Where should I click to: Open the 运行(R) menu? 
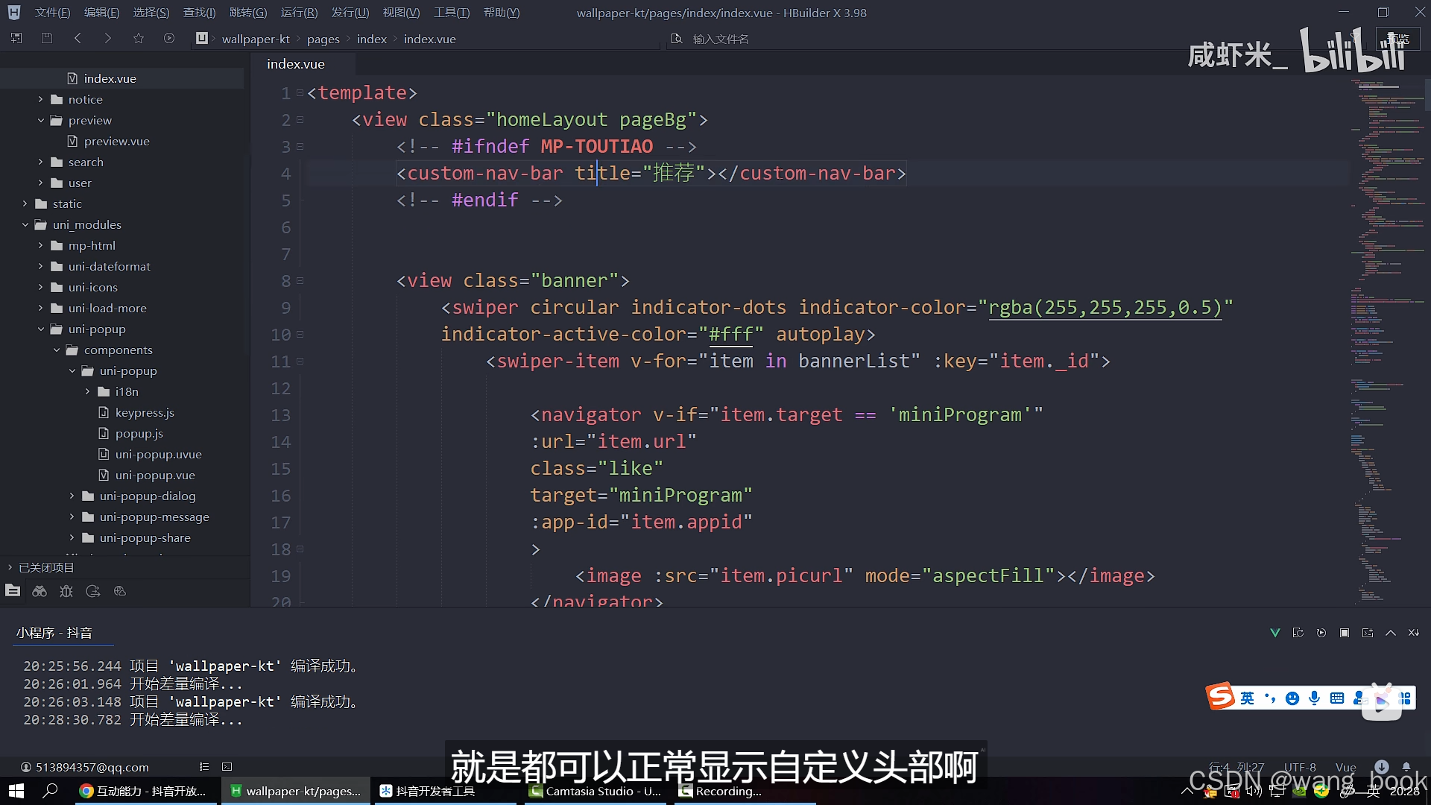click(299, 13)
